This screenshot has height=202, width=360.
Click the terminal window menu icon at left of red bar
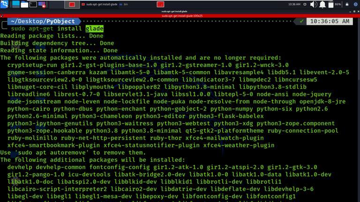2,16
